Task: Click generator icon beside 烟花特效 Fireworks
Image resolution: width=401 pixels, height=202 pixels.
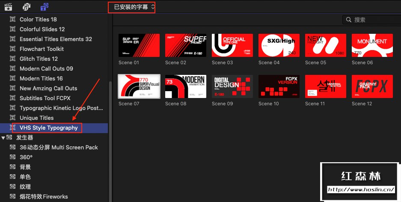Action: tap(12, 196)
